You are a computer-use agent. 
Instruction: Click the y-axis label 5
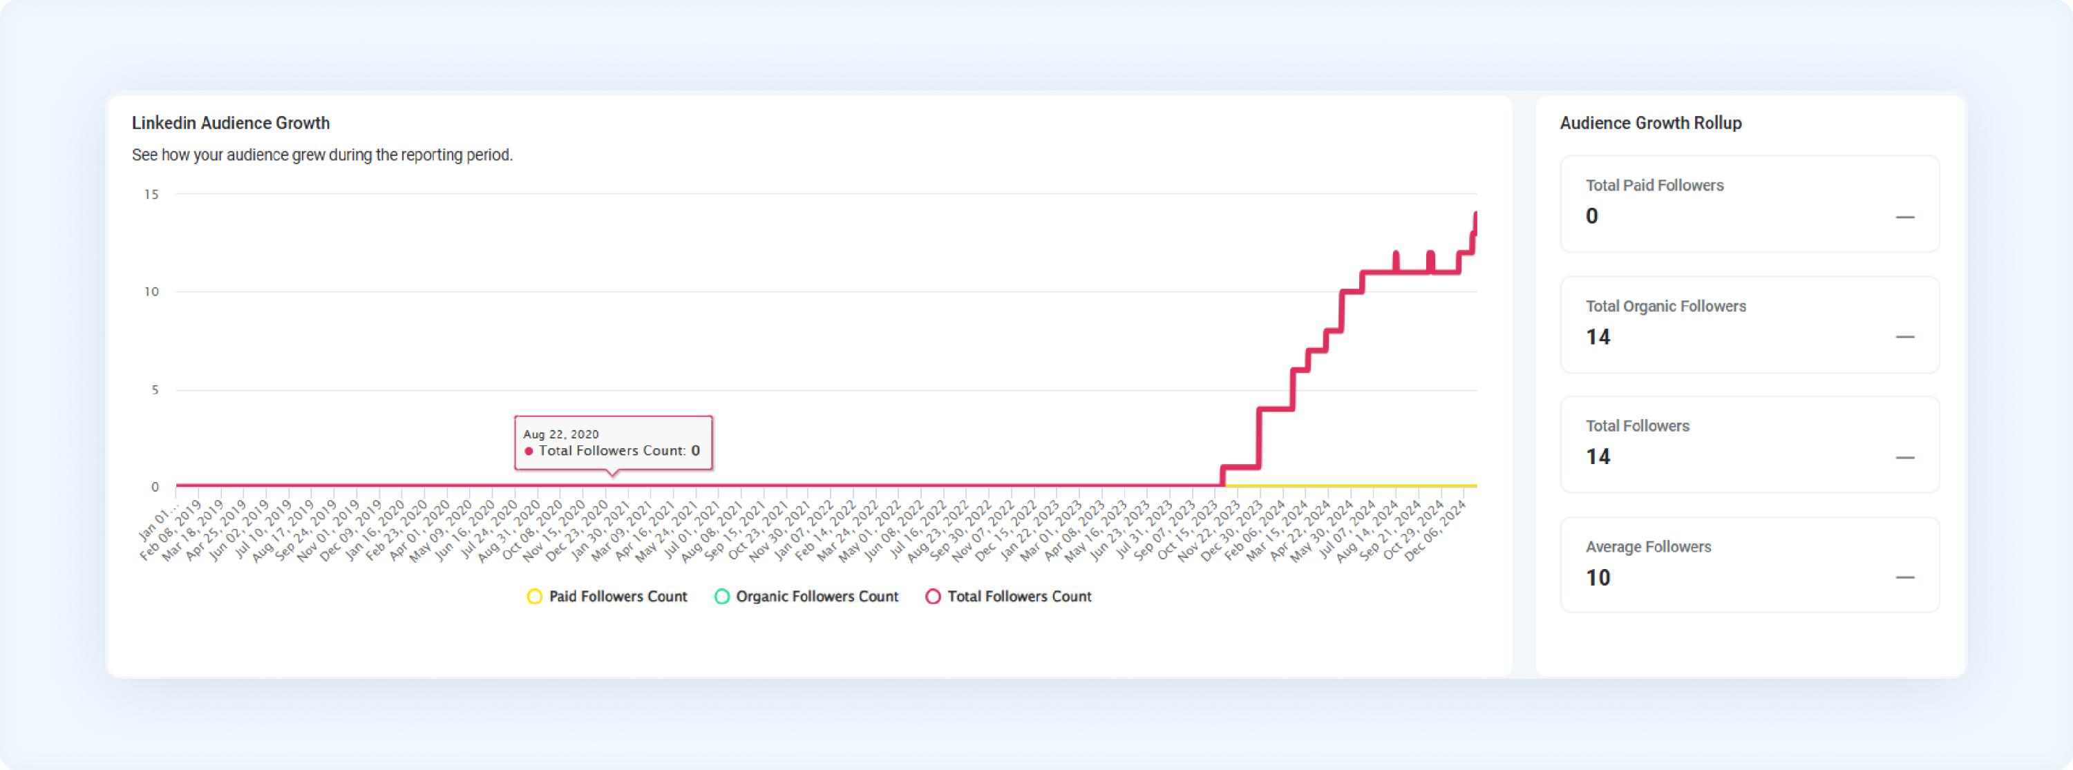[x=155, y=389]
